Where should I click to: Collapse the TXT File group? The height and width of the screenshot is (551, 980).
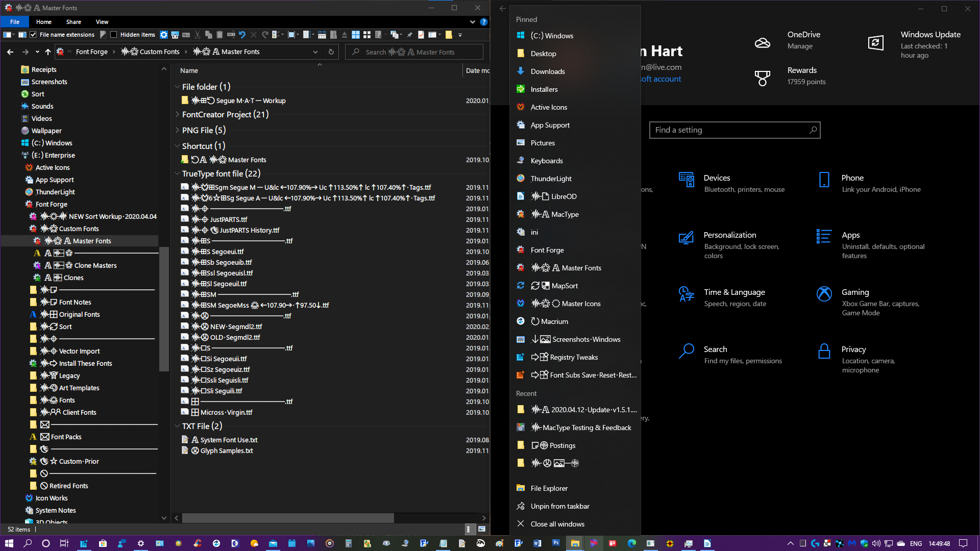[x=177, y=426]
